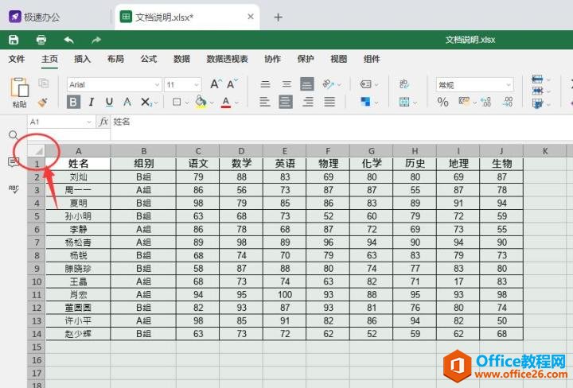Image resolution: width=573 pixels, height=388 pixels.
Task: Click the save icon in the green bar
Action: point(14,40)
